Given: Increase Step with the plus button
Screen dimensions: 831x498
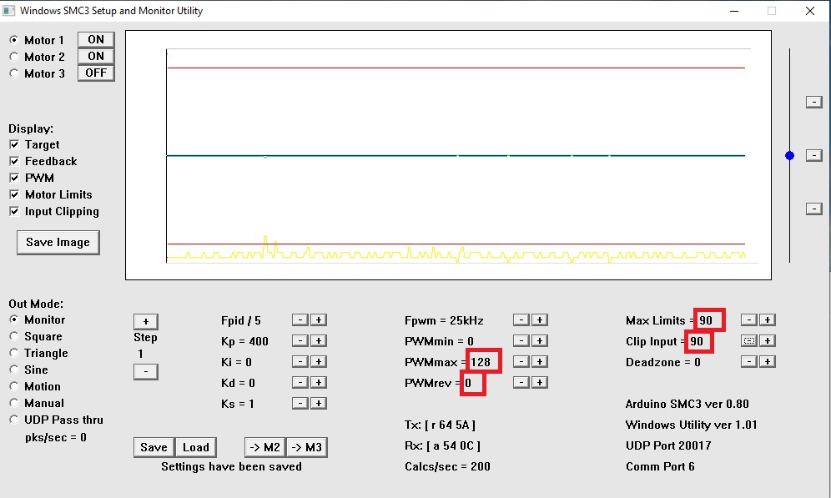Looking at the screenshot, I should coord(146,322).
